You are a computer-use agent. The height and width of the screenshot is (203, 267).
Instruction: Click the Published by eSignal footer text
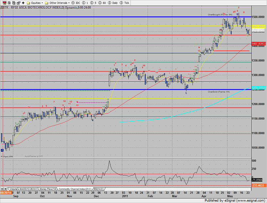click(235, 201)
